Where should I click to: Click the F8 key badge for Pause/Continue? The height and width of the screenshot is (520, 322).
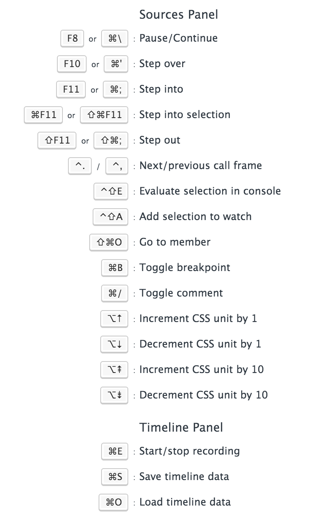coord(72,38)
